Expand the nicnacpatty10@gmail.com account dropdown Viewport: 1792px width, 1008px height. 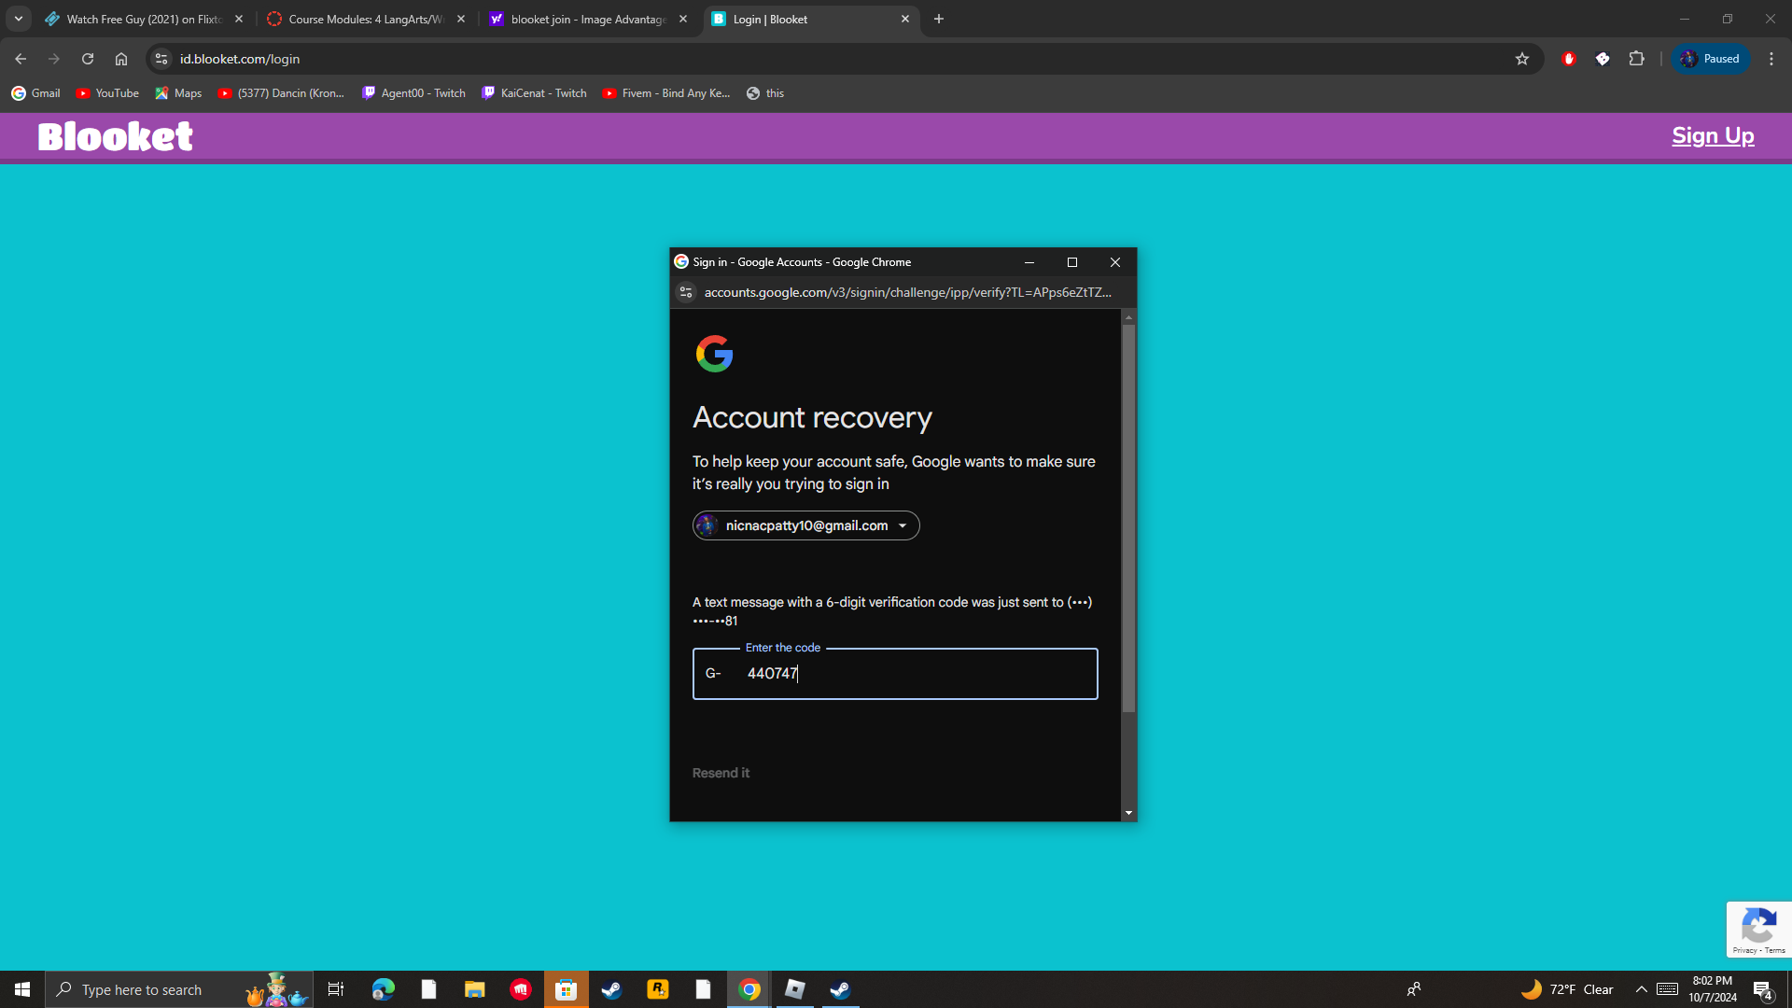pos(806,525)
